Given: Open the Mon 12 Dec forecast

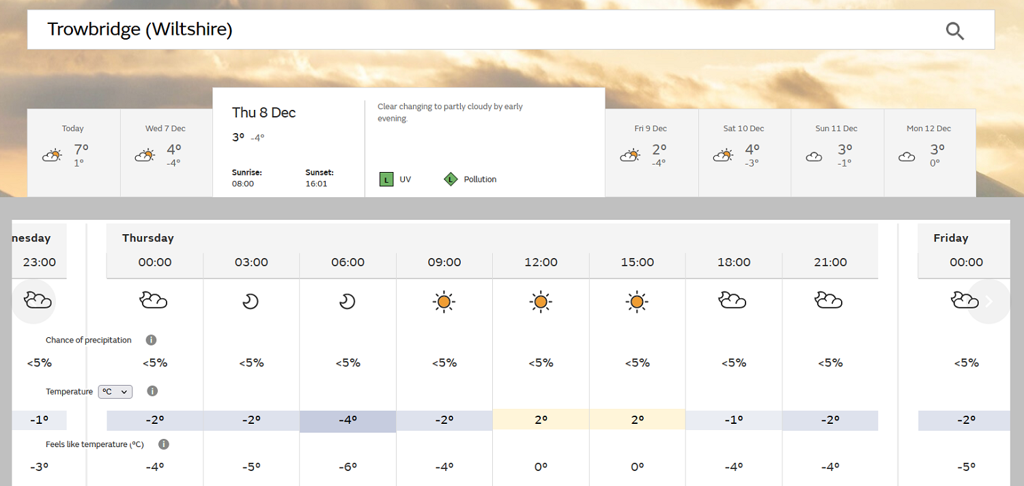Looking at the screenshot, I should click(x=929, y=152).
